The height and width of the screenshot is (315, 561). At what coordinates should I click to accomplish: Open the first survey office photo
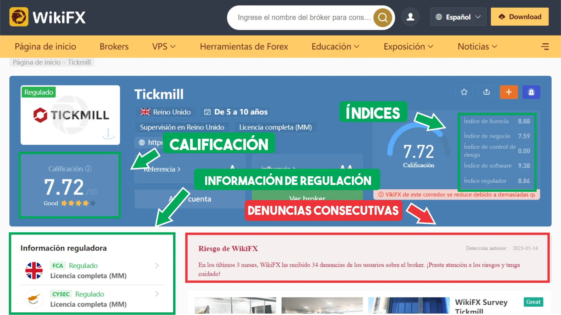235,305
